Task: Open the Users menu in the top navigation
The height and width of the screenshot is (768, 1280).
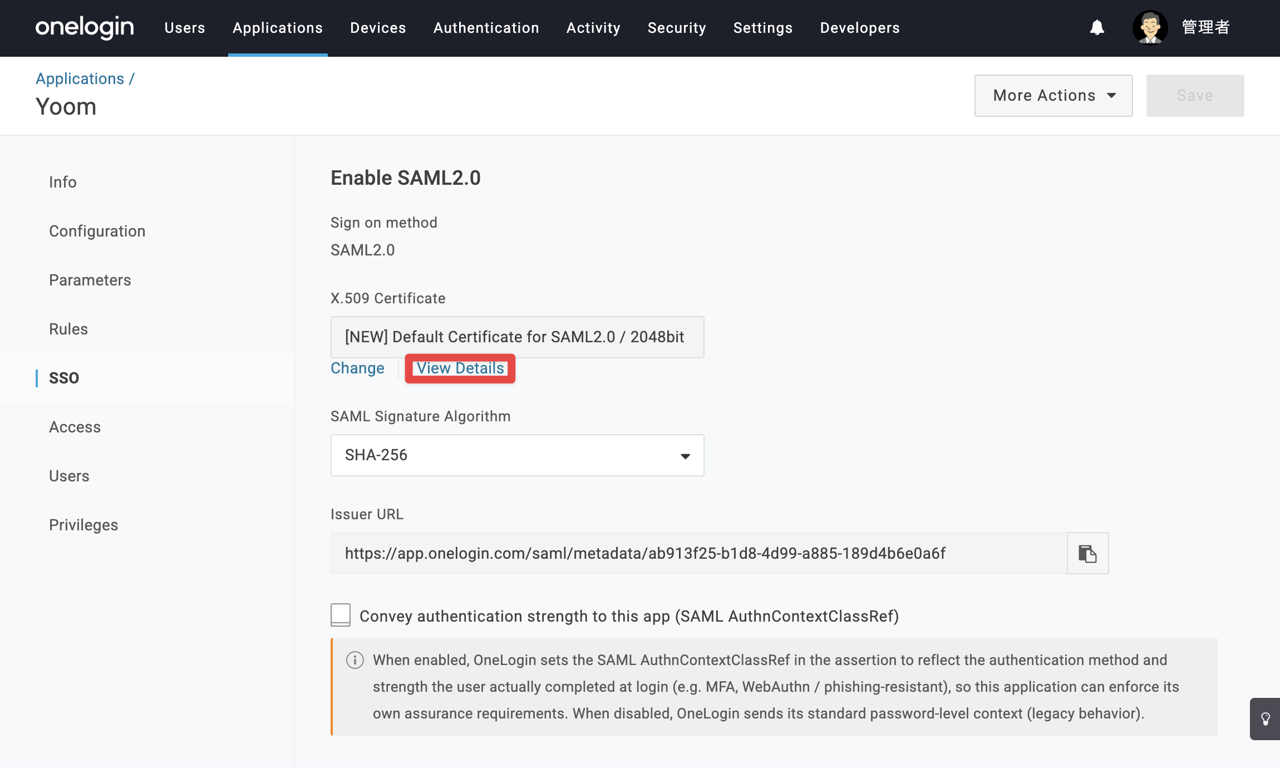Action: click(x=185, y=28)
